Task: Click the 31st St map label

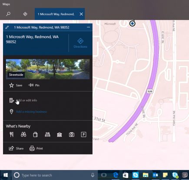Action: (99, 119)
